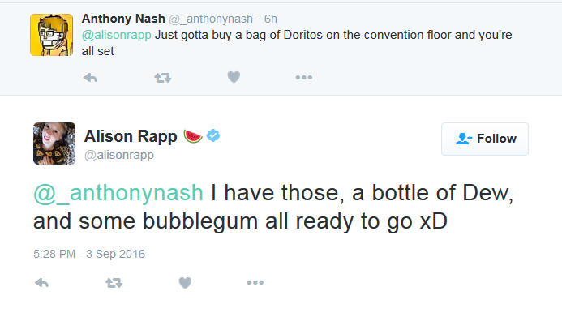The width and height of the screenshot is (562, 317).
Task: Retweet Anthony Nash's Doritos tweet
Action: pos(163,77)
